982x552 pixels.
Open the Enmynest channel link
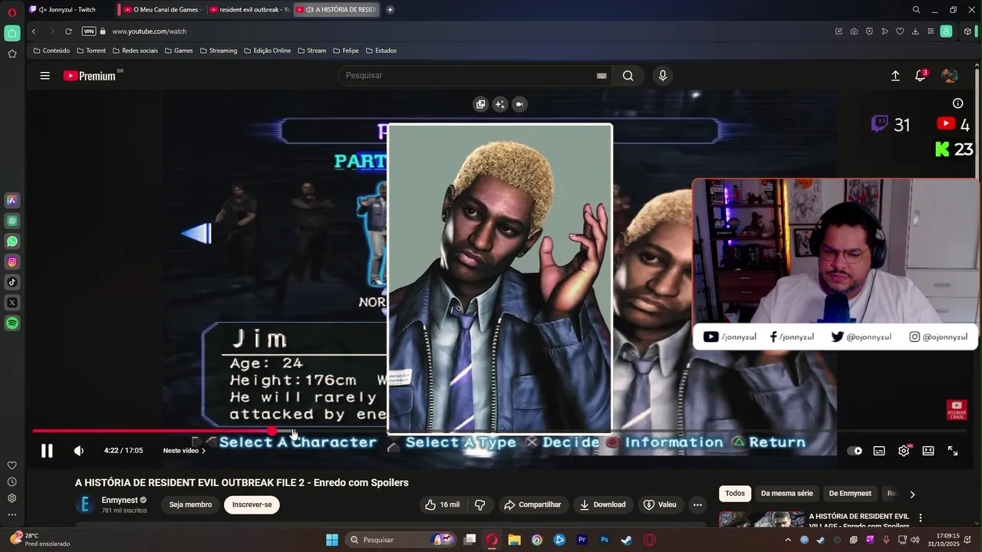click(x=119, y=500)
